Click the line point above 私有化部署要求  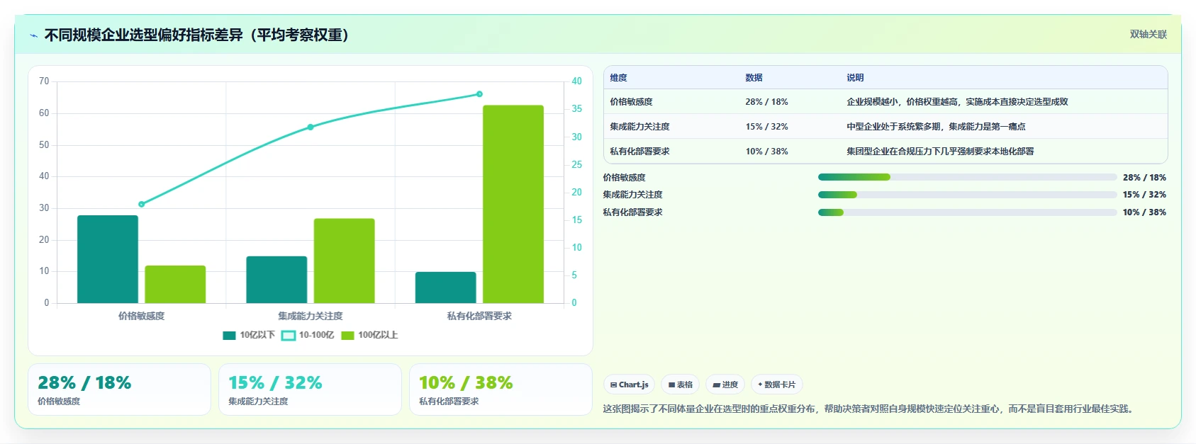coord(479,94)
